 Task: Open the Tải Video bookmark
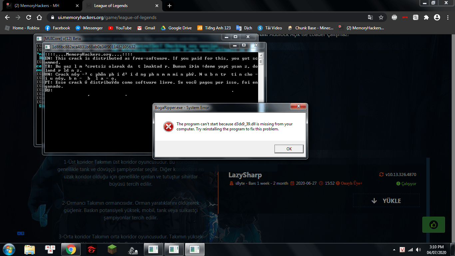point(269,28)
